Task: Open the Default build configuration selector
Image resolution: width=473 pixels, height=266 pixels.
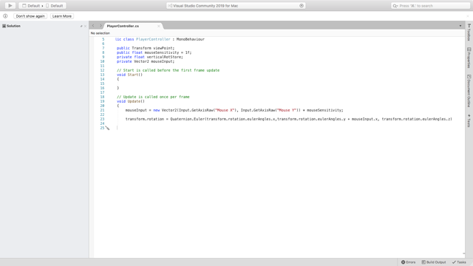Action: click(31, 6)
